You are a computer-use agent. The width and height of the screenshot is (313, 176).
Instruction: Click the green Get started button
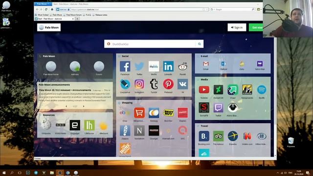tap(256, 27)
